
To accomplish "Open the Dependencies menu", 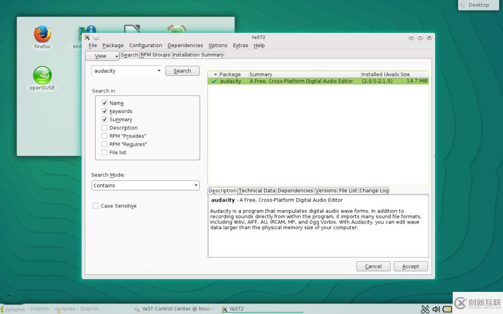I will 185,46.
